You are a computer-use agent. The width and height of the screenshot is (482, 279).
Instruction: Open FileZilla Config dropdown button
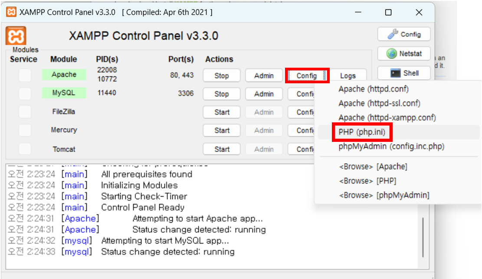[301, 112]
